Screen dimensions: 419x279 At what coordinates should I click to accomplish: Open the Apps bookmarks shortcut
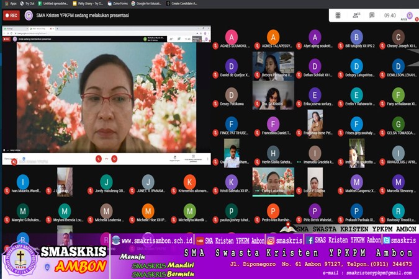point(11,4)
